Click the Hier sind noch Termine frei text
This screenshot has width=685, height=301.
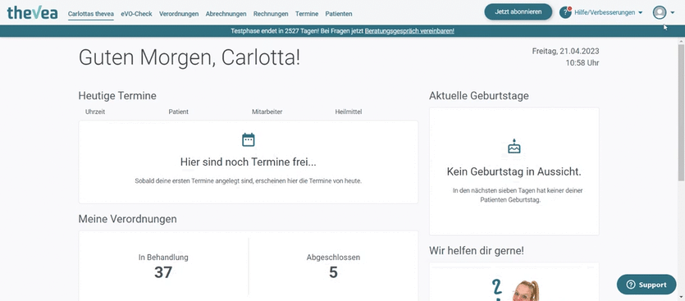coord(248,162)
